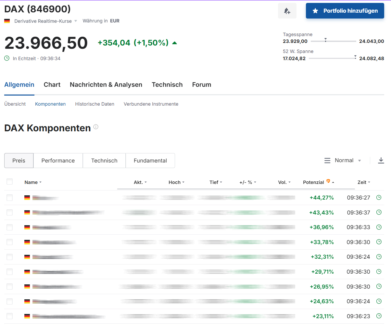Click the clock icon in the +26,95% row
Viewport: 391px width, 325px height.
coord(379,286)
